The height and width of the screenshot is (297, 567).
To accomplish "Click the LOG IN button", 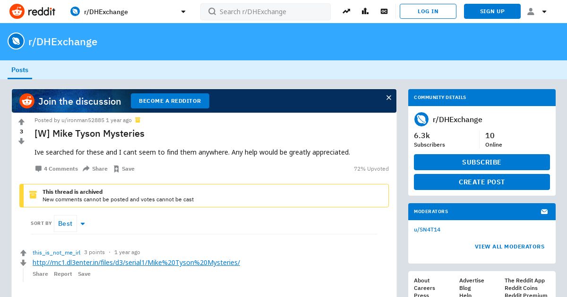I will coord(428,11).
